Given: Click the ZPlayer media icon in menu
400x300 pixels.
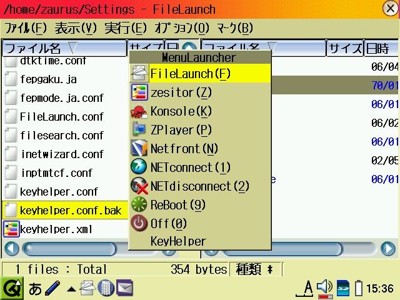Looking at the screenshot, I should (x=139, y=130).
